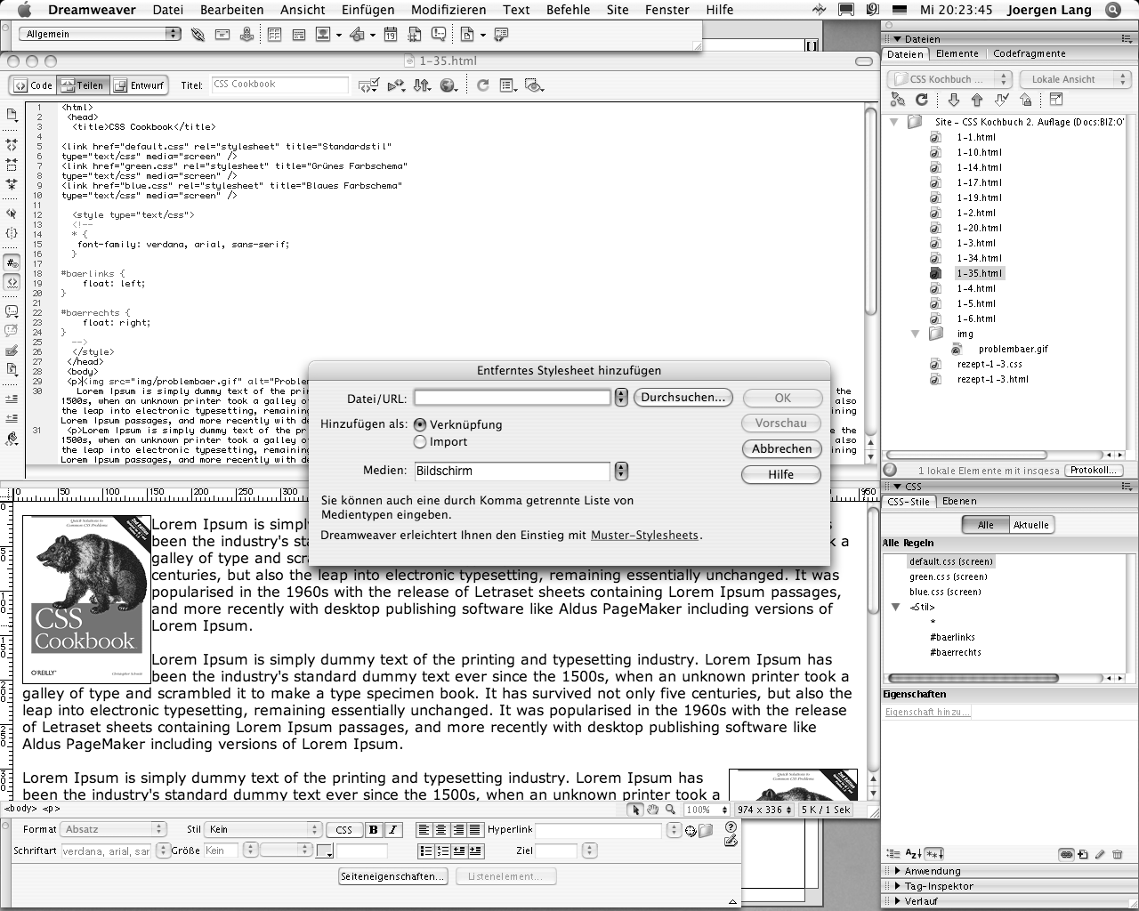The height and width of the screenshot is (911, 1139).
Task: Switch to the Ebenen tab
Action: click(x=959, y=502)
